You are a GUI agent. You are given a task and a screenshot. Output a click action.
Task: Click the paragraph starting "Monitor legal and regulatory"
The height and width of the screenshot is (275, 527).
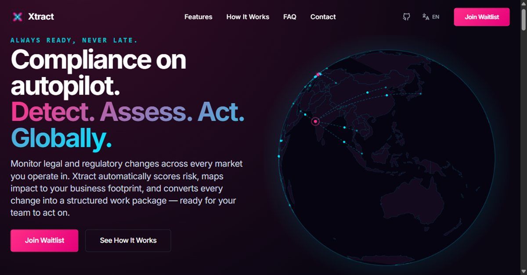click(x=126, y=188)
